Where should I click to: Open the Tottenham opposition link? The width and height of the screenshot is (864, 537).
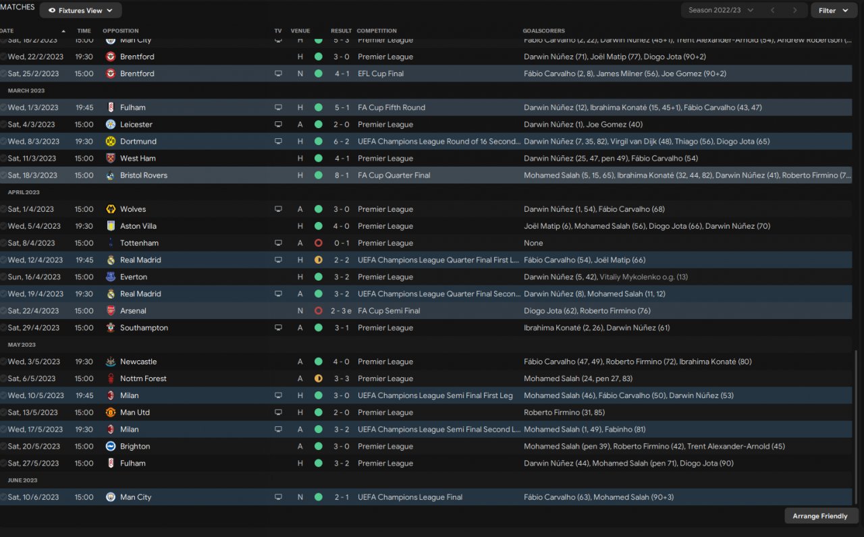pyautogui.click(x=139, y=243)
